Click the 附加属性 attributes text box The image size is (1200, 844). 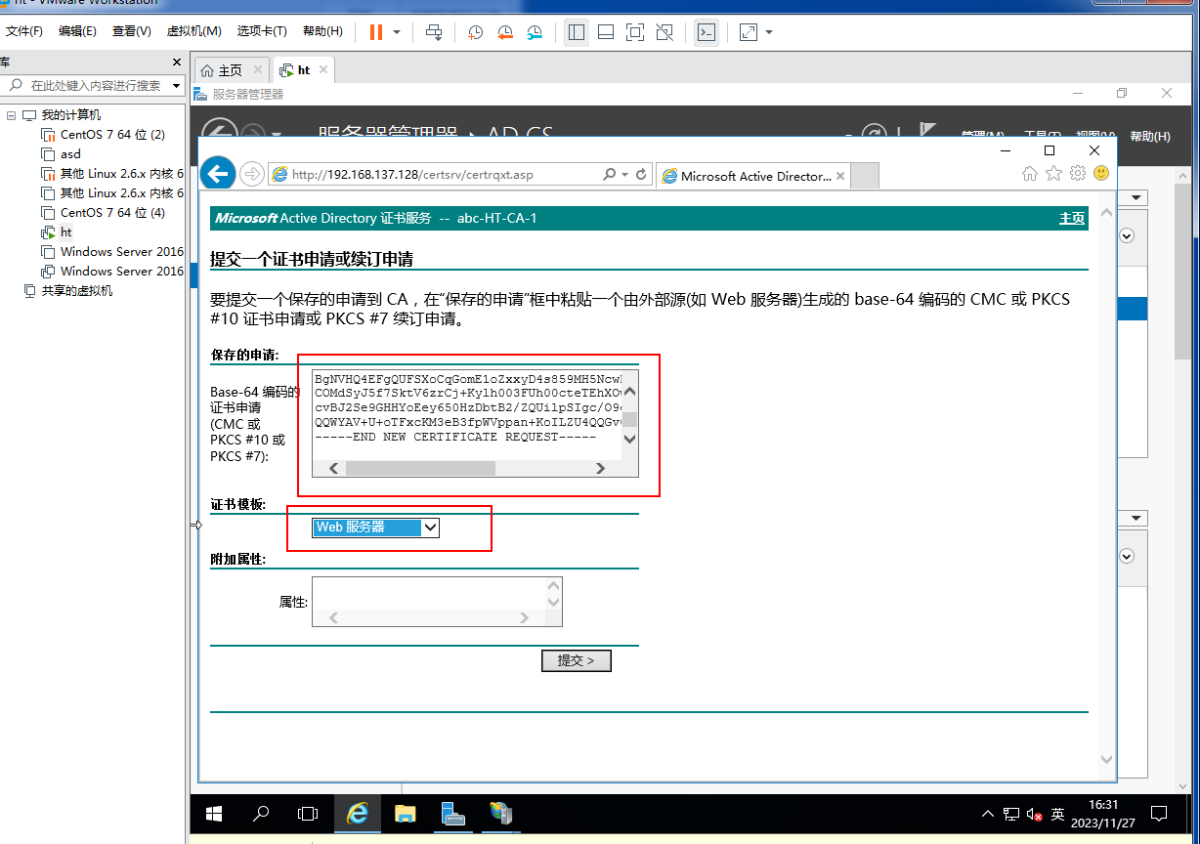point(437,601)
